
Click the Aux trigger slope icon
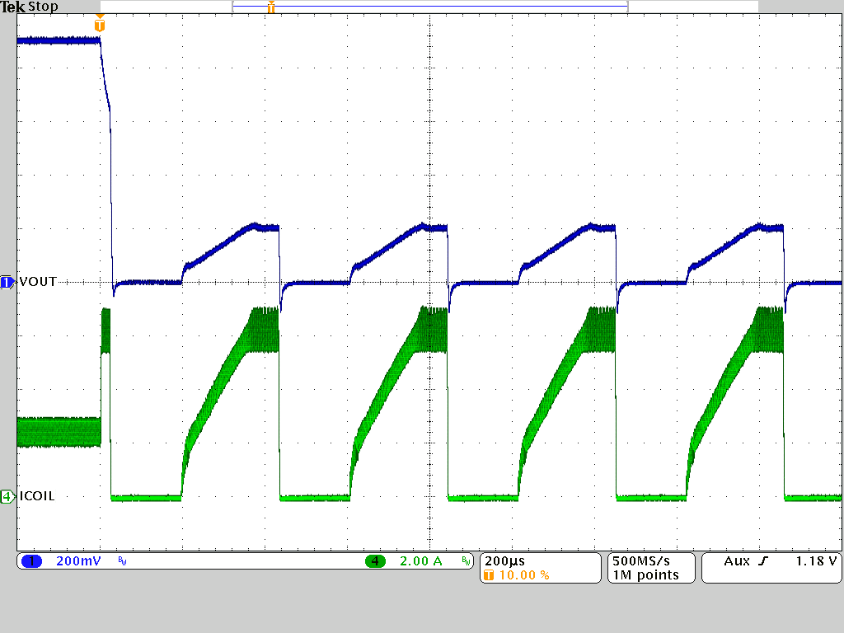tap(763, 560)
